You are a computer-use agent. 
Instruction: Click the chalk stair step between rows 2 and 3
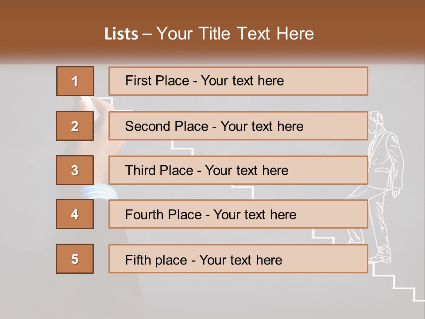pos(182,148)
